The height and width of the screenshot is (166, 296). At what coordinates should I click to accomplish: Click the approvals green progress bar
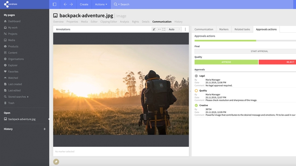tap(225, 41)
